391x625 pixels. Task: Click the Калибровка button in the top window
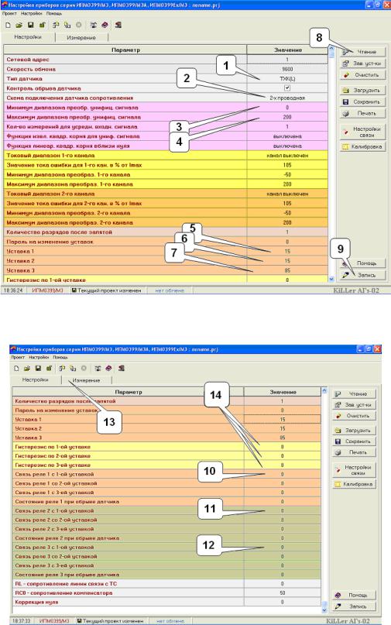point(362,146)
